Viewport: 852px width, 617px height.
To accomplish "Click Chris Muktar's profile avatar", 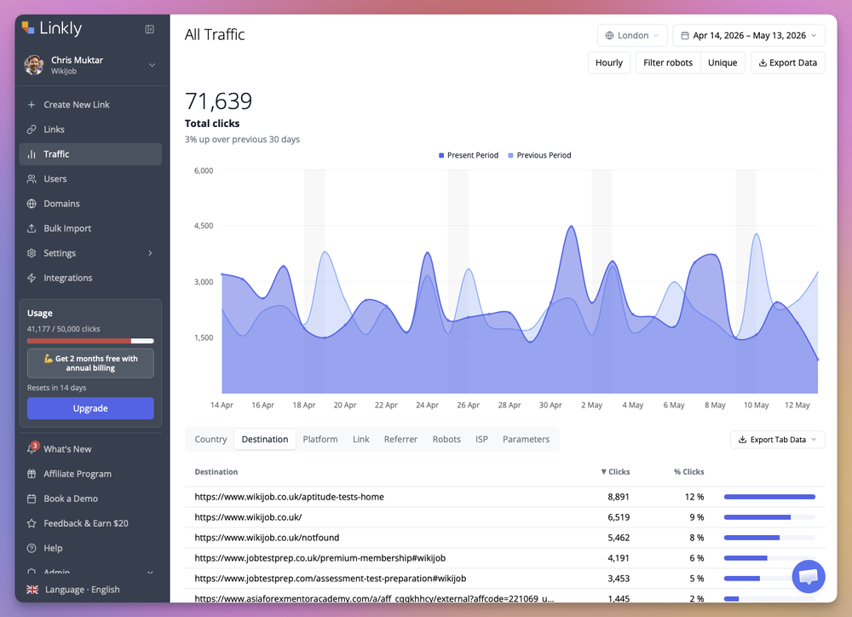I will pos(34,65).
